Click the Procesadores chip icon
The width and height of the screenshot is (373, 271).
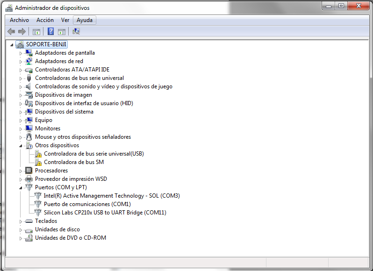click(29, 171)
